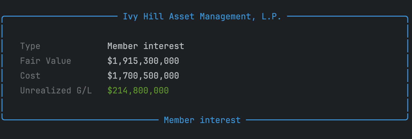Click the word "Asset" in the title

click(x=181, y=17)
